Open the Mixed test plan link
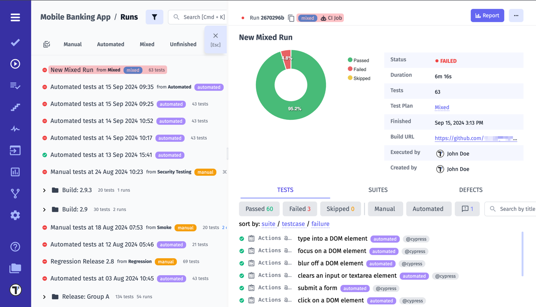 (442, 107)
